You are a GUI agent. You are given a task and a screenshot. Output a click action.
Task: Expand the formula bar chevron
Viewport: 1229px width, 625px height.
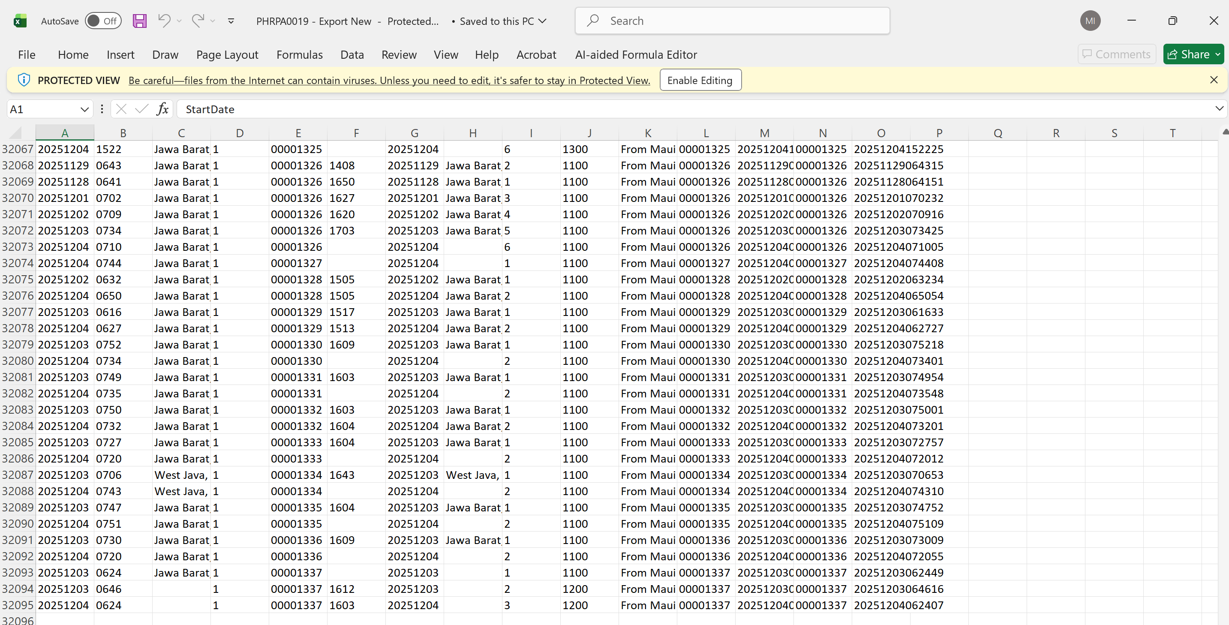tap(1219, 109)
